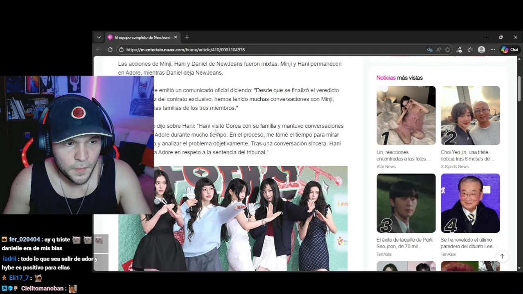Open the favorites list
523x294 pixels.
[470, 50]
